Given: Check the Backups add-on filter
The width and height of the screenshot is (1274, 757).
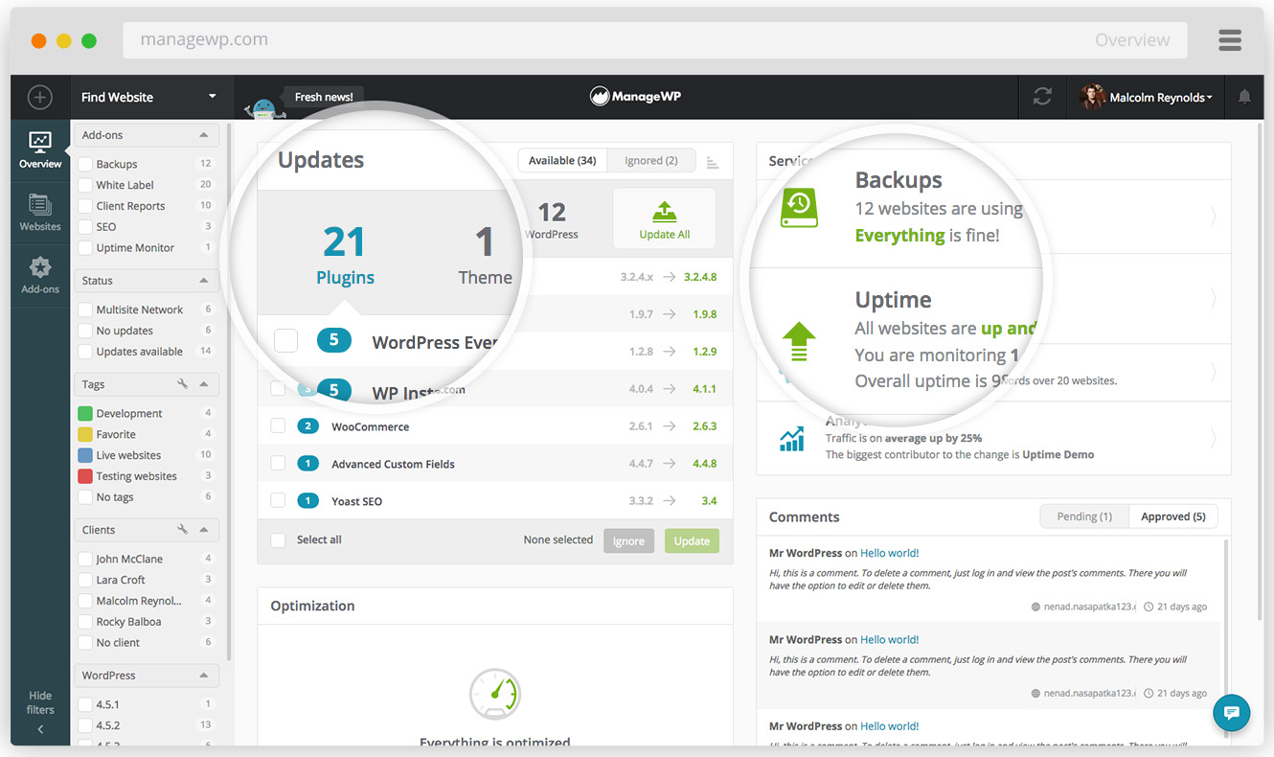Looking at the screenshot, I should click(84, 163).
